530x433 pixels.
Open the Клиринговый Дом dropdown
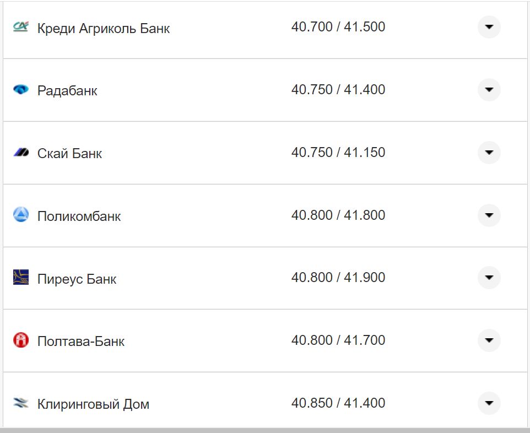[x=489, y=403]
